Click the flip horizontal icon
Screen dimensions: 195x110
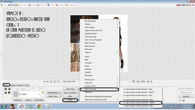(x=51, y=82)
